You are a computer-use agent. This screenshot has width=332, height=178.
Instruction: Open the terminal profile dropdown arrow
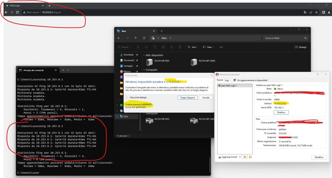tap(68, 70)
